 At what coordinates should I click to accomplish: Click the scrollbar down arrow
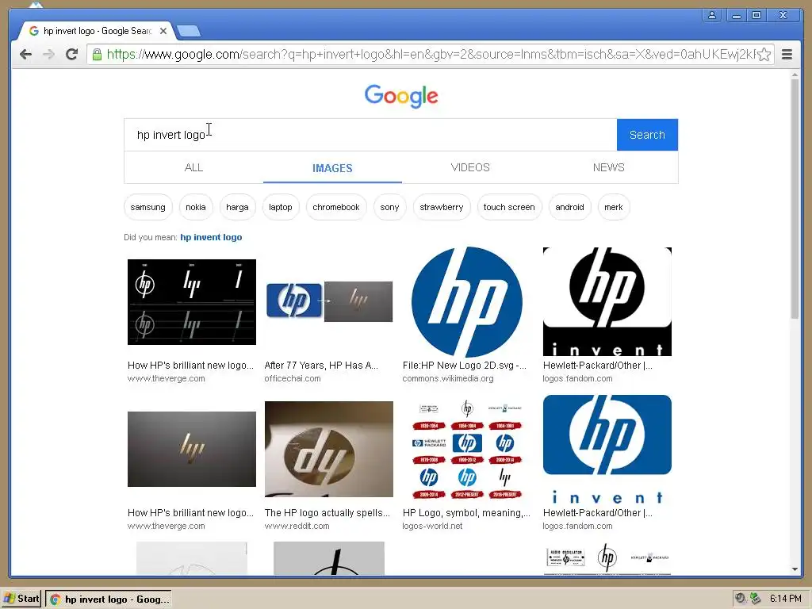tap(795, 569)
